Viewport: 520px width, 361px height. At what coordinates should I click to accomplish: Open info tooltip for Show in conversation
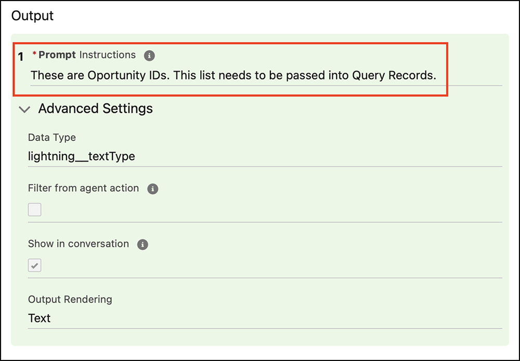point(142,245)
